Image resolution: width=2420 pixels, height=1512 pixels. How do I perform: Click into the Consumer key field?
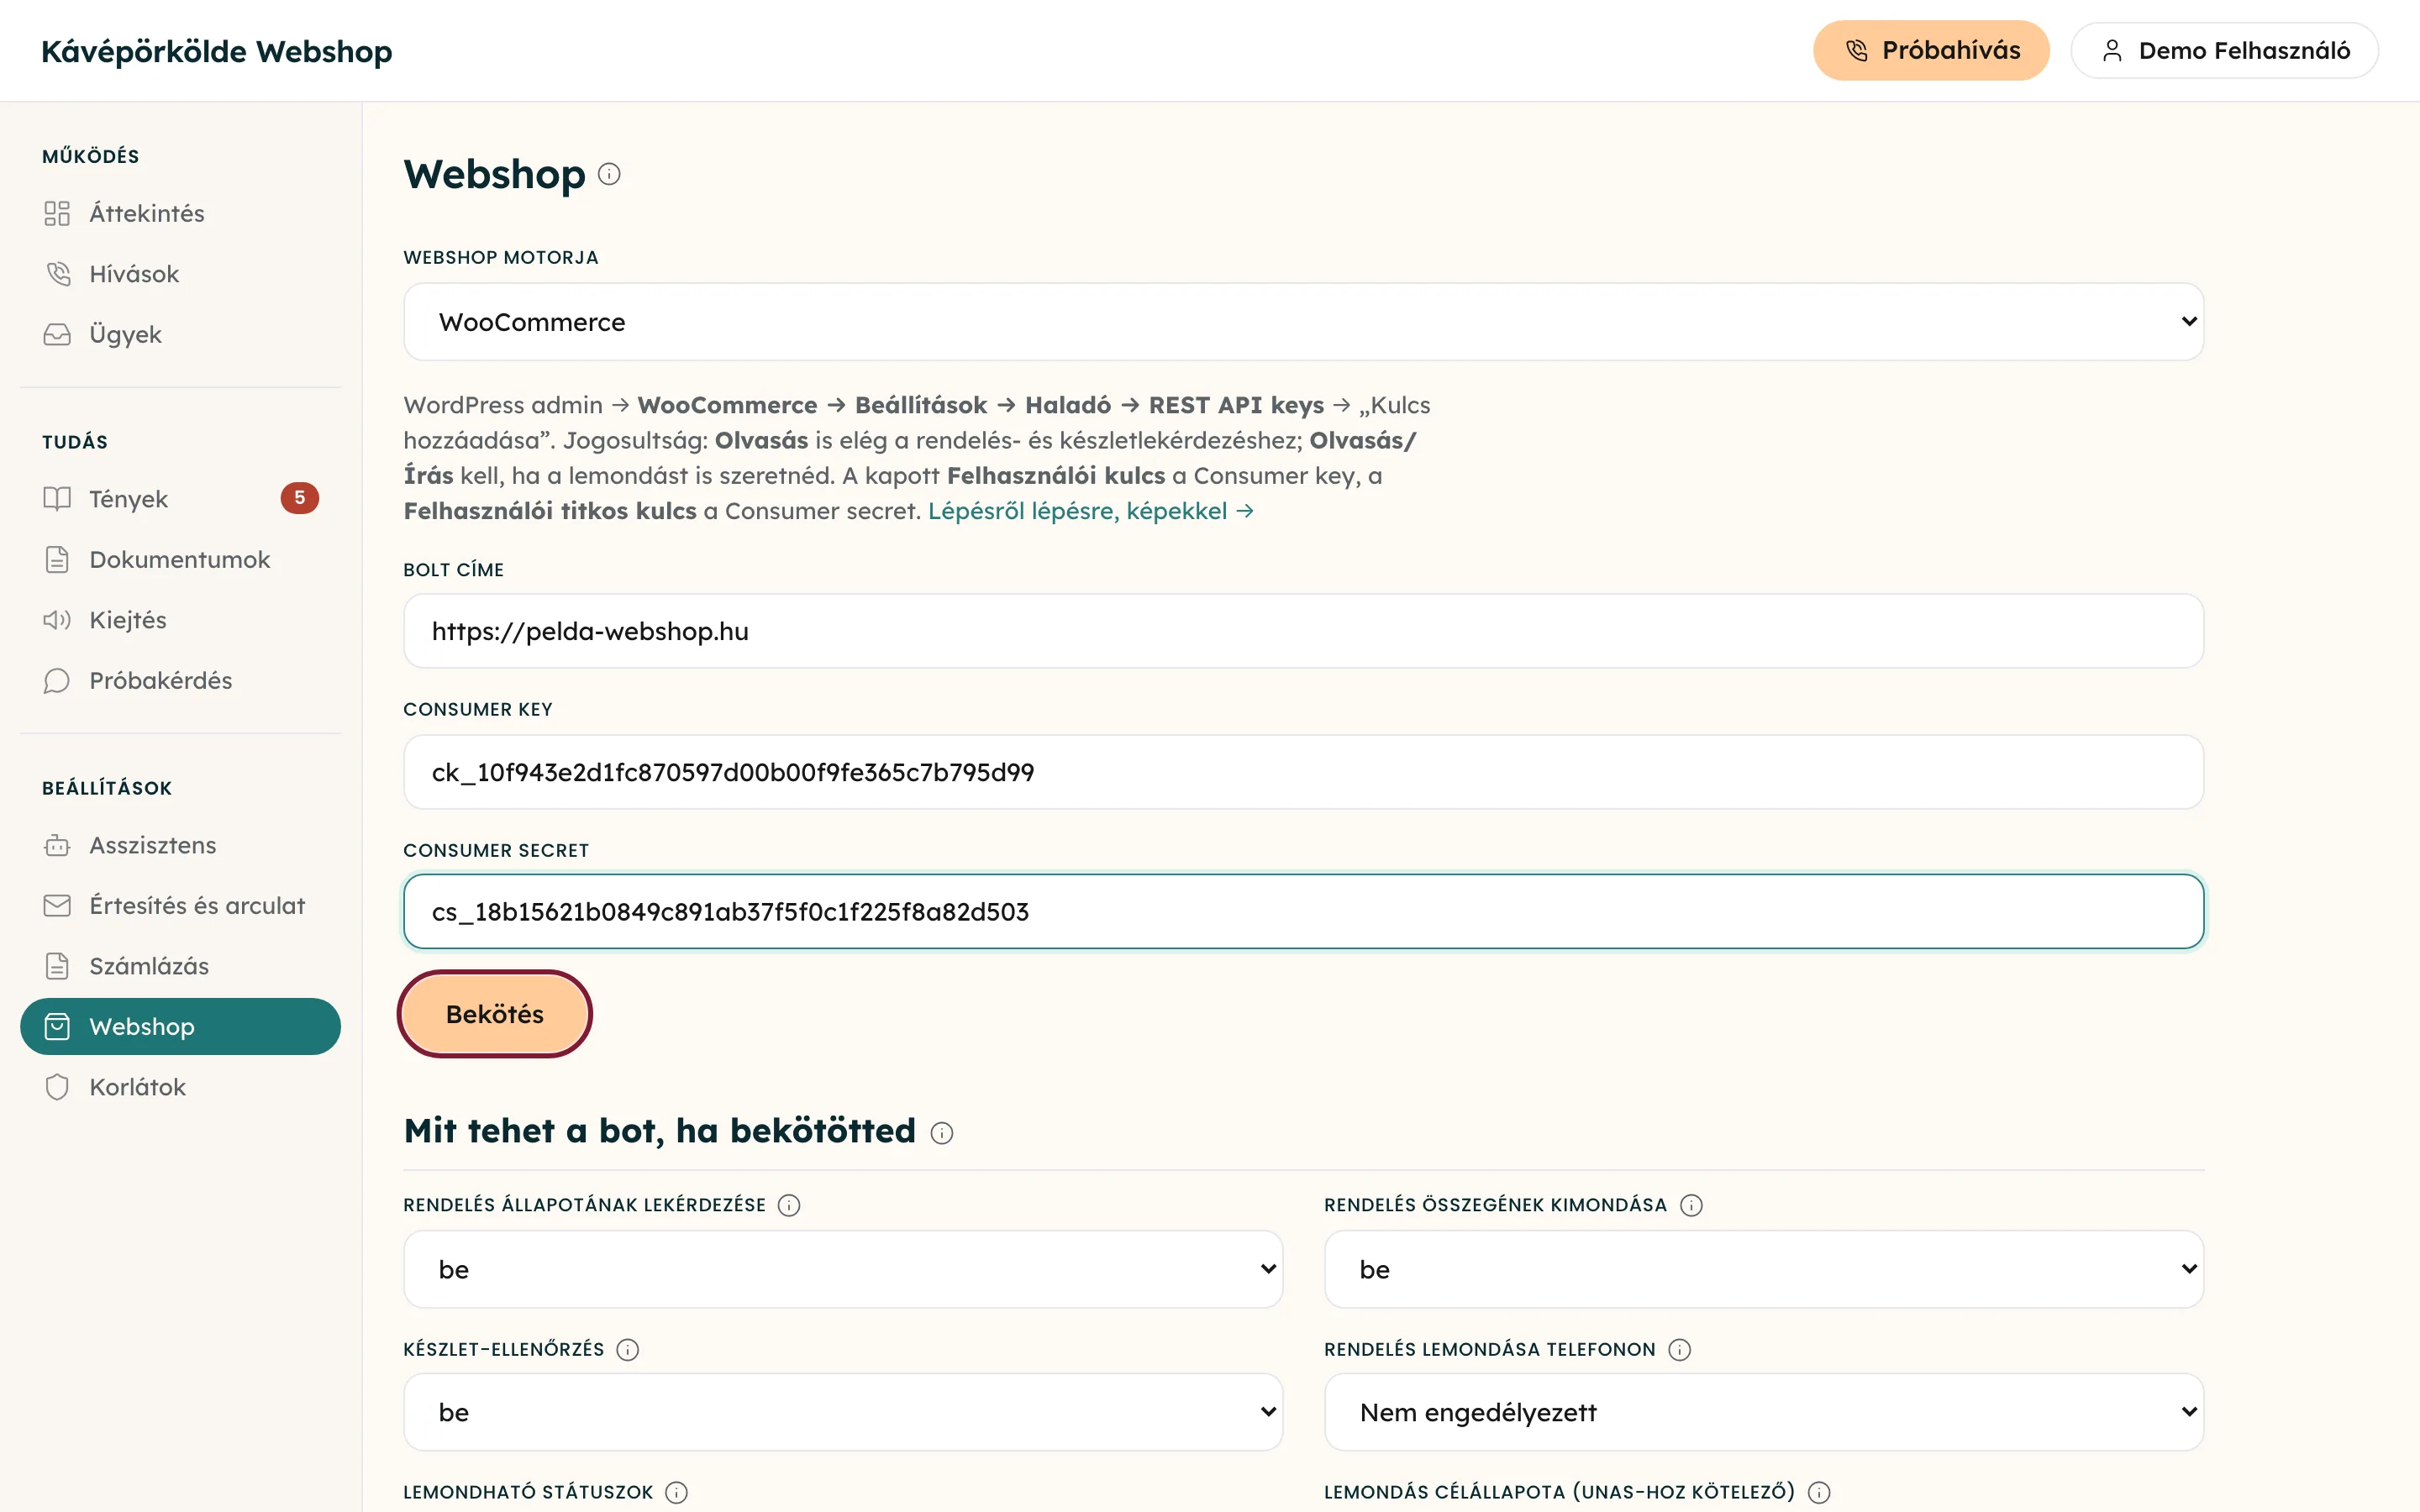1303,772
